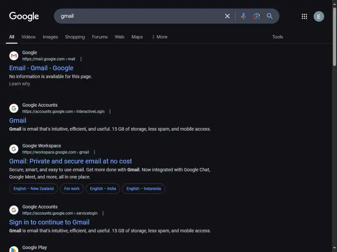
Task: Switch to the Shopping tab
Action: tap(75, 37)
